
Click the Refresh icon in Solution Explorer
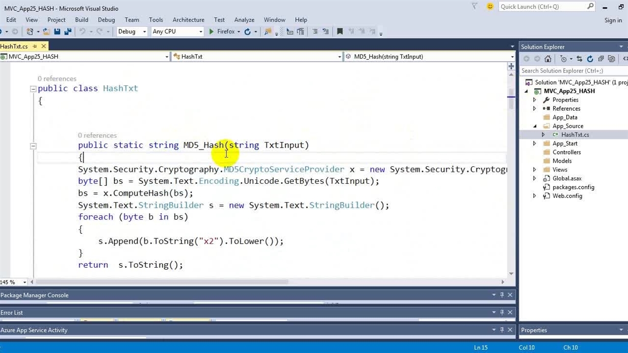(590, 59)
